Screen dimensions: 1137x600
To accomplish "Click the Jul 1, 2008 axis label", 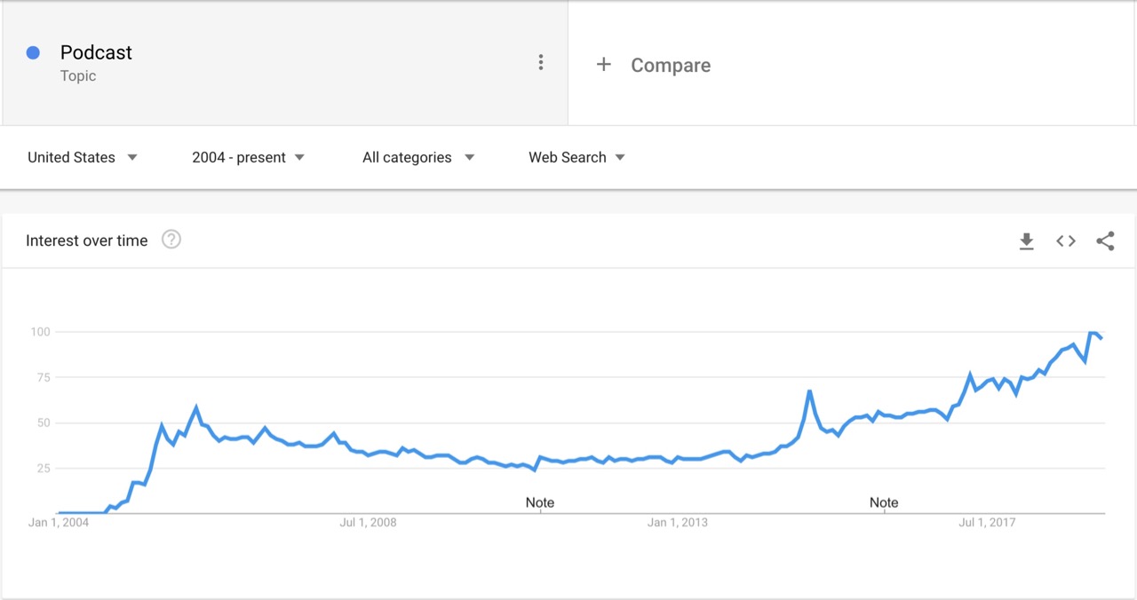I will 368,522.
